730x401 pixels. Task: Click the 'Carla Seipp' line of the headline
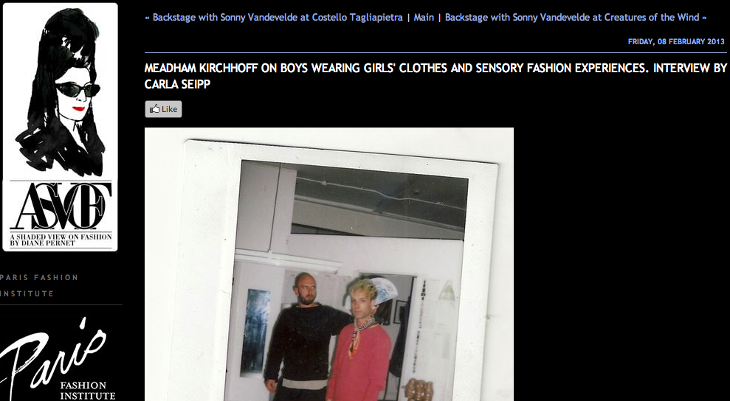(x=177, y=84)
